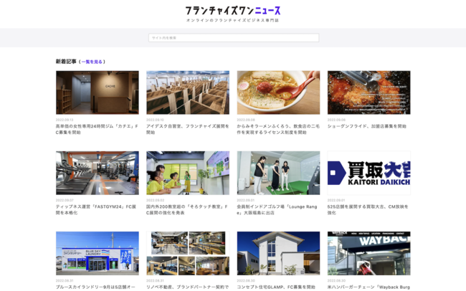Viewport: 466px width, 291px height.
Task: Read article 525店舗を展開する買取大吉、CM放映を強化
Action: point(368,209)
